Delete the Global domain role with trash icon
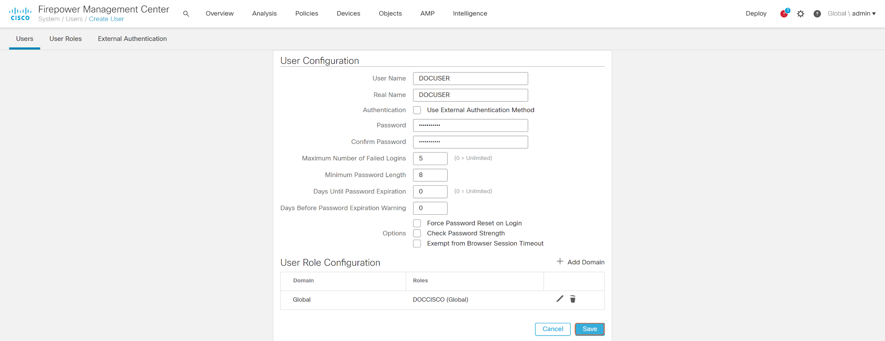Image resolution: width=885 pixels, height=341 pixels. (x=573, y=299)
